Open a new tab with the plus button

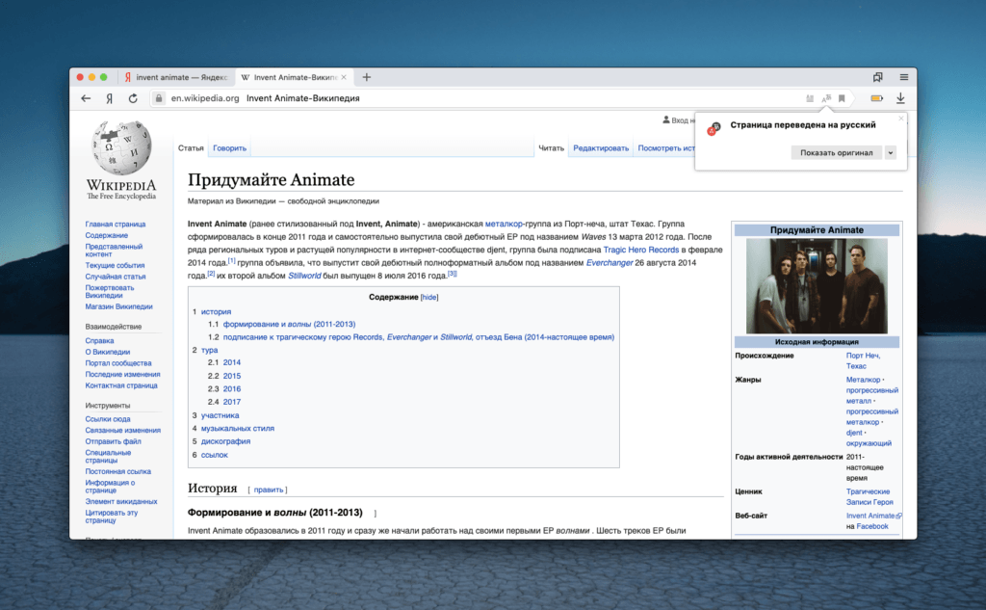[x=367, y=77]
